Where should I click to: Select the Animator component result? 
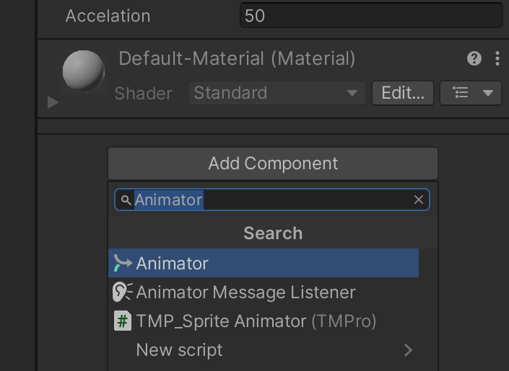264,264
